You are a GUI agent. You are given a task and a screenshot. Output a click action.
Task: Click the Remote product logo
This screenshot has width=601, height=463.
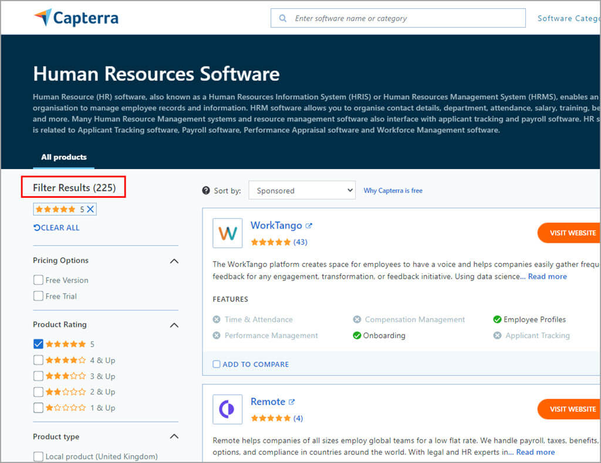tap(228, 409)
